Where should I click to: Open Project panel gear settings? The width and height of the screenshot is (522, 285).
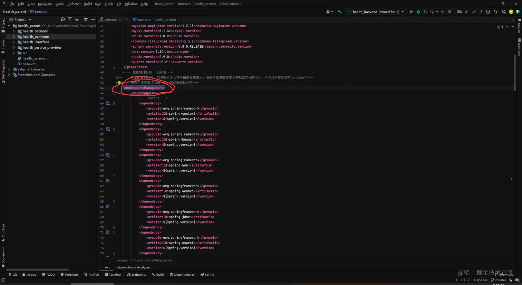click(86, 19)
